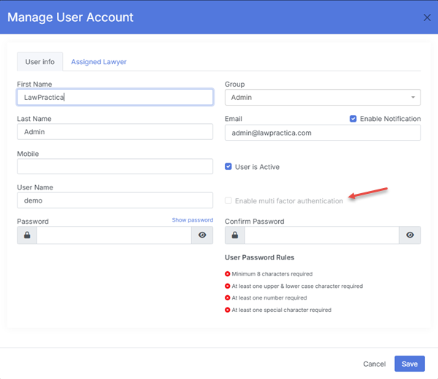Image resolution: width=438 pixels, height=379 pixels.
Task: Click the Save button
Action: [410, 364]
